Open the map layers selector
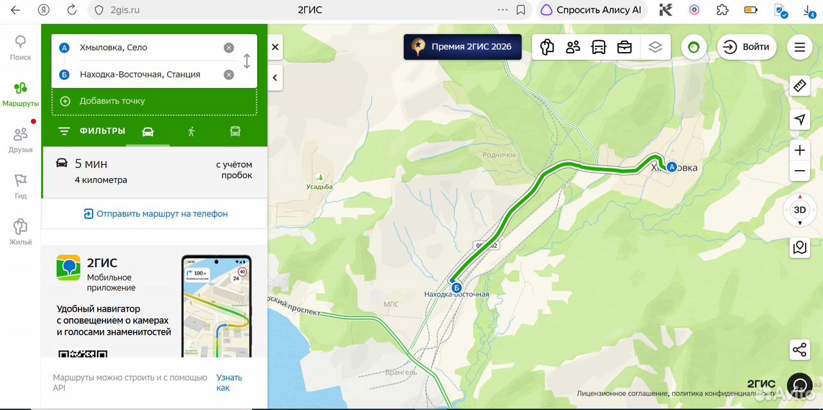This screenshot has width=823, height=410. [x=655, y=47]
